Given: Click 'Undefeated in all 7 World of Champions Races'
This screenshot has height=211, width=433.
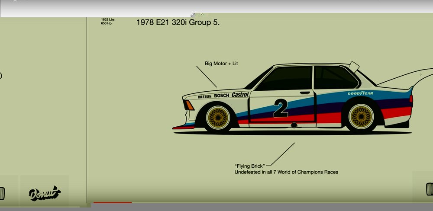Looking at the screenshot, I should [286, 172].
